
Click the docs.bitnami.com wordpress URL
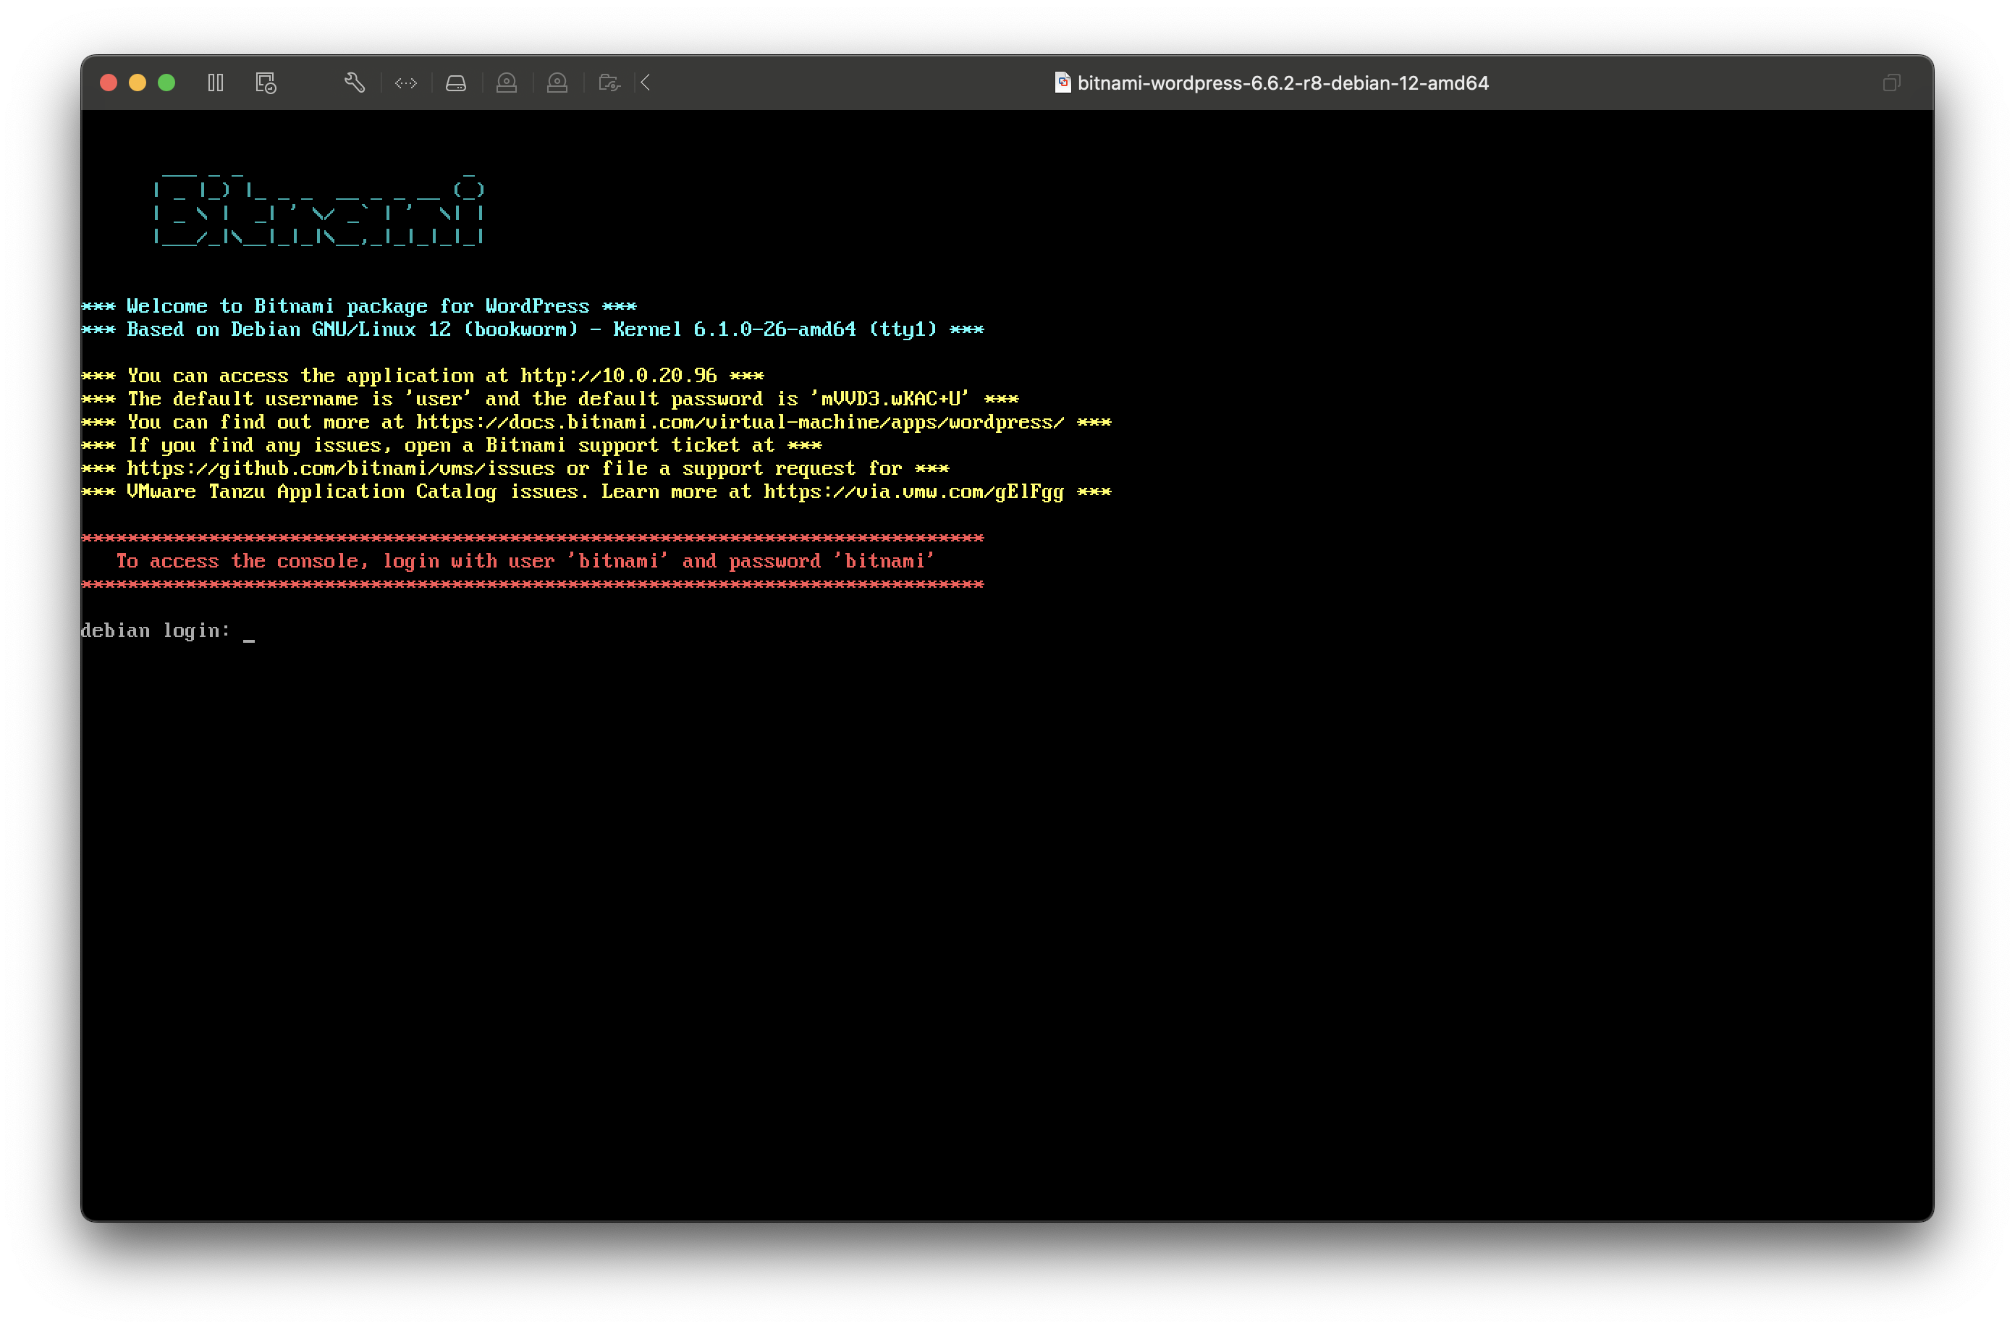point(740,422)
